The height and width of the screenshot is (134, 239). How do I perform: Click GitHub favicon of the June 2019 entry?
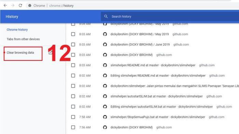pyautogui.click(x=105, y=44)
